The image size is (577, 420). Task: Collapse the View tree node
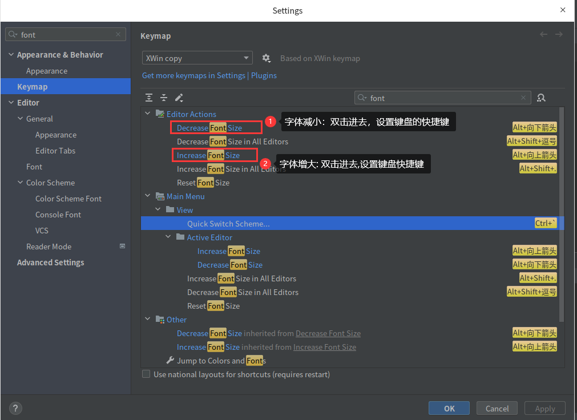point(158,209)
